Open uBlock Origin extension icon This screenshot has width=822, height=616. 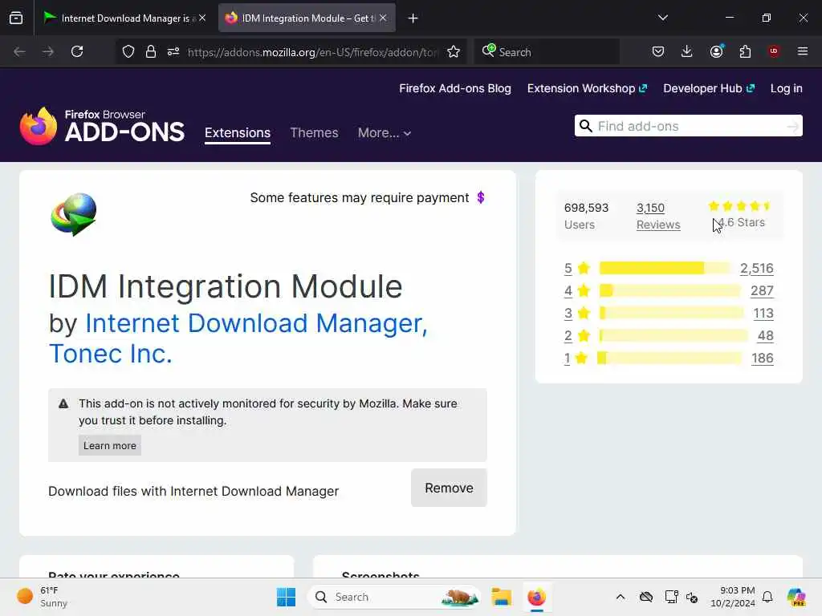pos(774,51)
